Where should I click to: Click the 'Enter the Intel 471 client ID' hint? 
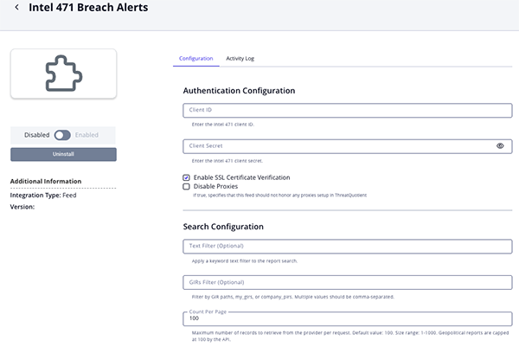click(x=223, y=125)
